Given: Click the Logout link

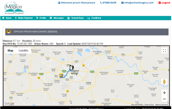Looking at the screenshot, I should pyautogui.click(x=164, y=3).
